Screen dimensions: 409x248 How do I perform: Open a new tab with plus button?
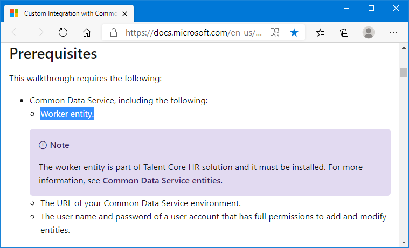142,13
